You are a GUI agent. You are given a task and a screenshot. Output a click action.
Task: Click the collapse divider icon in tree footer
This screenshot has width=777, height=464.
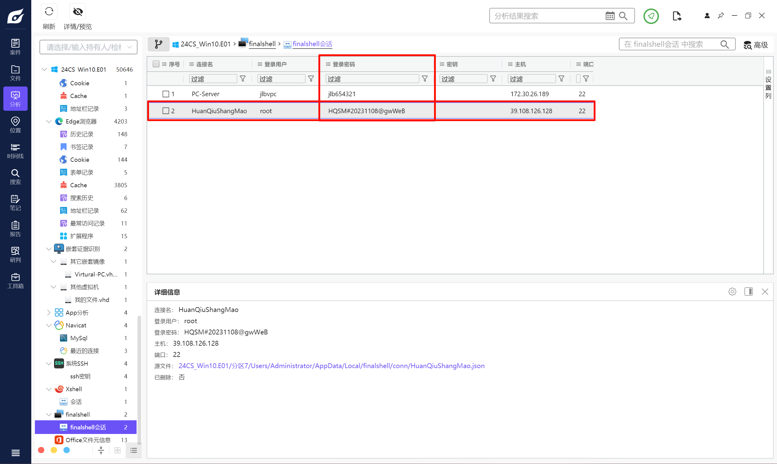click(x=101, y=450)
